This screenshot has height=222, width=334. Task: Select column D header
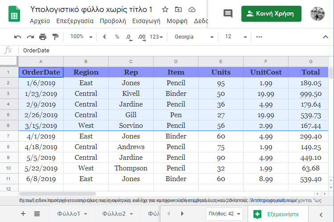176,62
